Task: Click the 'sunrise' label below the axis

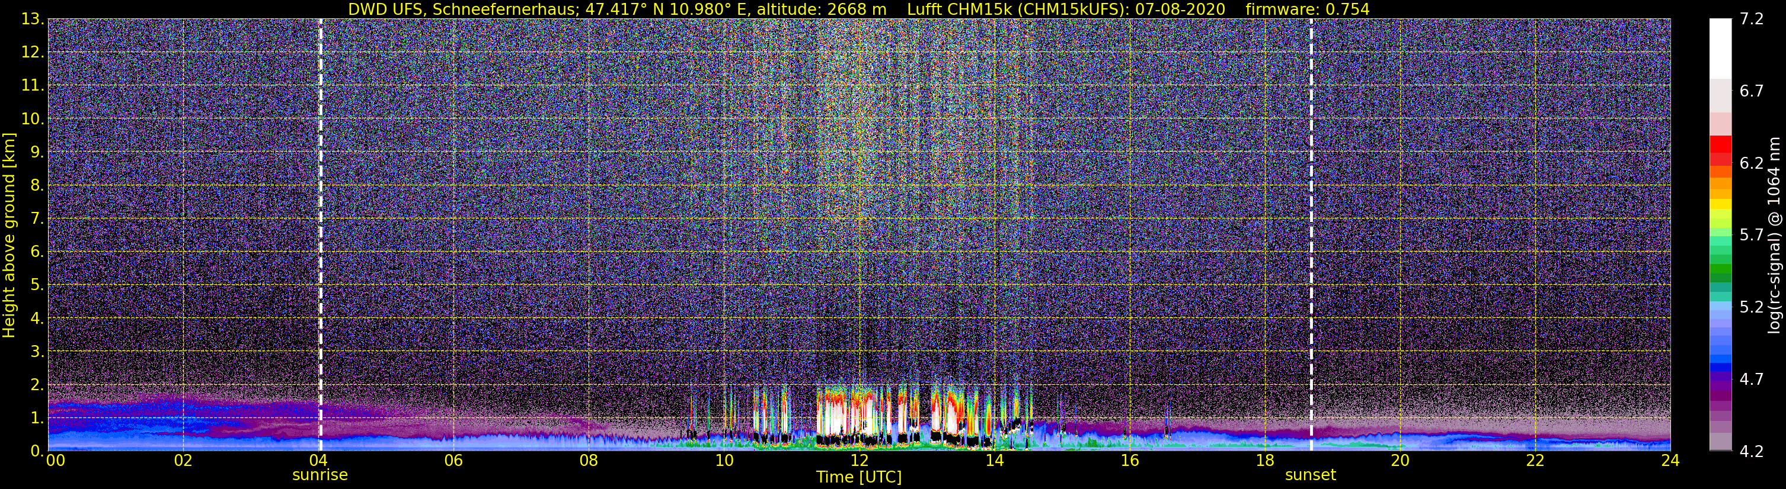Action: [x=320, y=475]
